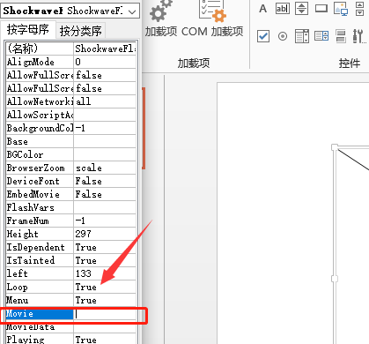Insert the Text Box control icon
The width and height of the screenshot is (369, 344).
click(x=283, y=9)
